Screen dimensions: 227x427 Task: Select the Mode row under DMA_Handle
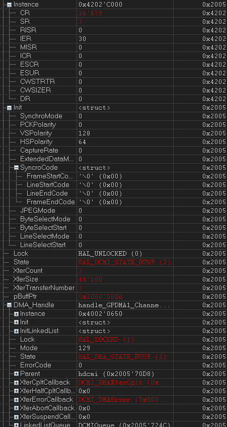click(113, 348)
